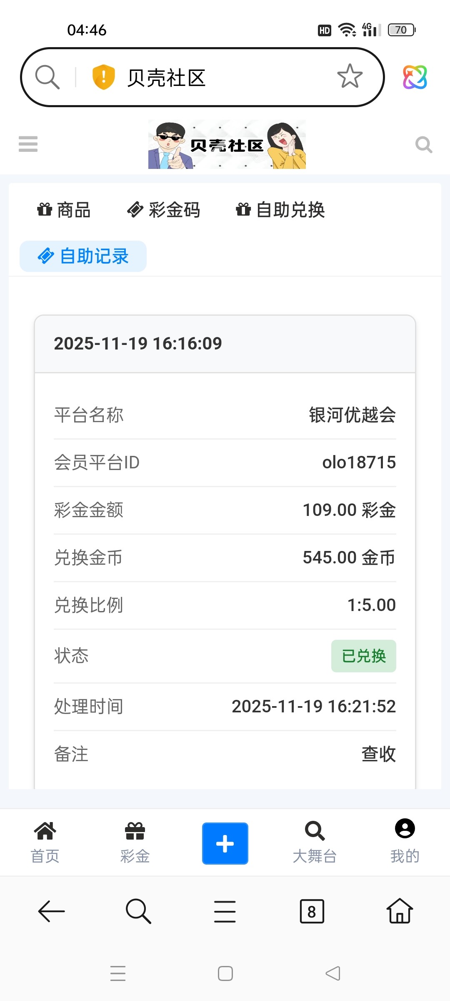Go to 首页 home tab
The width and height of the screenshot is (450, 1001).
point(45,843)
